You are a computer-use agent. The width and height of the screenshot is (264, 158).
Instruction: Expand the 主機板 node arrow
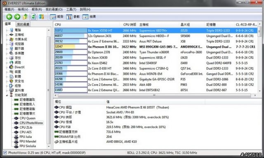point(7,35)
